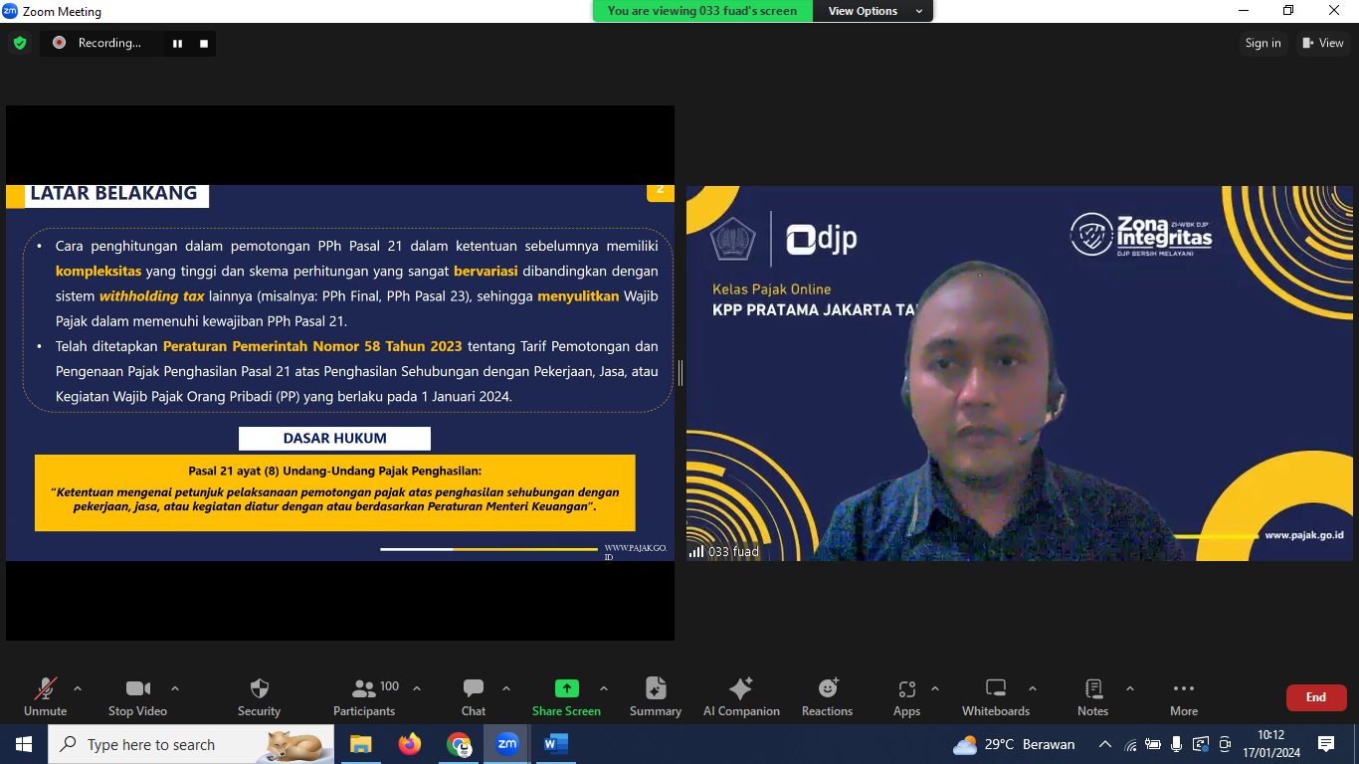The image size is (1359, 764).
Task: Open Microsoft Word from the taskbar
Action: (x=555, y=744)
